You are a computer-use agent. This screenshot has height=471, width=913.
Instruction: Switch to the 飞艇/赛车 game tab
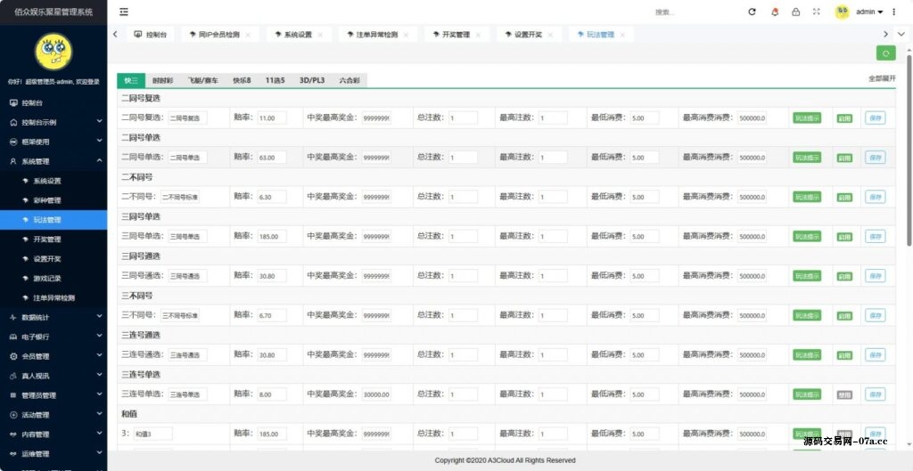pyautogui.click(x=202, y=81)
